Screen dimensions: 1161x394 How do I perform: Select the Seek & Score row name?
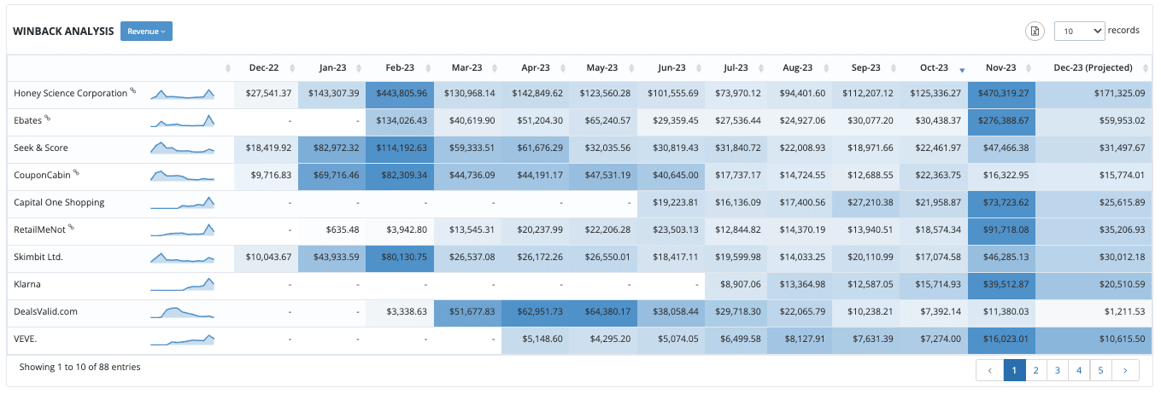coord(41,148)
